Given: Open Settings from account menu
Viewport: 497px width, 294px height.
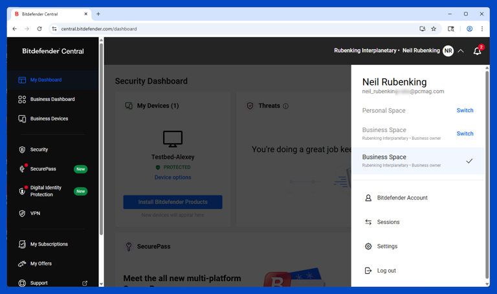Looking at the screenshot, I should [x=387, y=247].
